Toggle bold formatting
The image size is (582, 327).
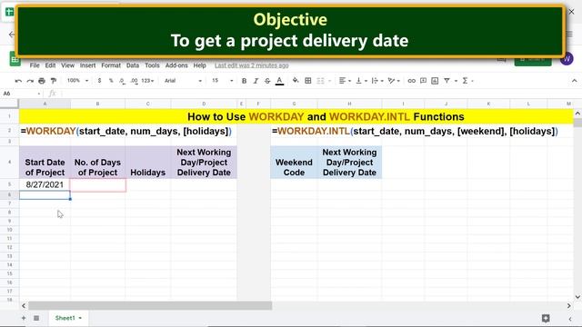click(x=244, y=81)
